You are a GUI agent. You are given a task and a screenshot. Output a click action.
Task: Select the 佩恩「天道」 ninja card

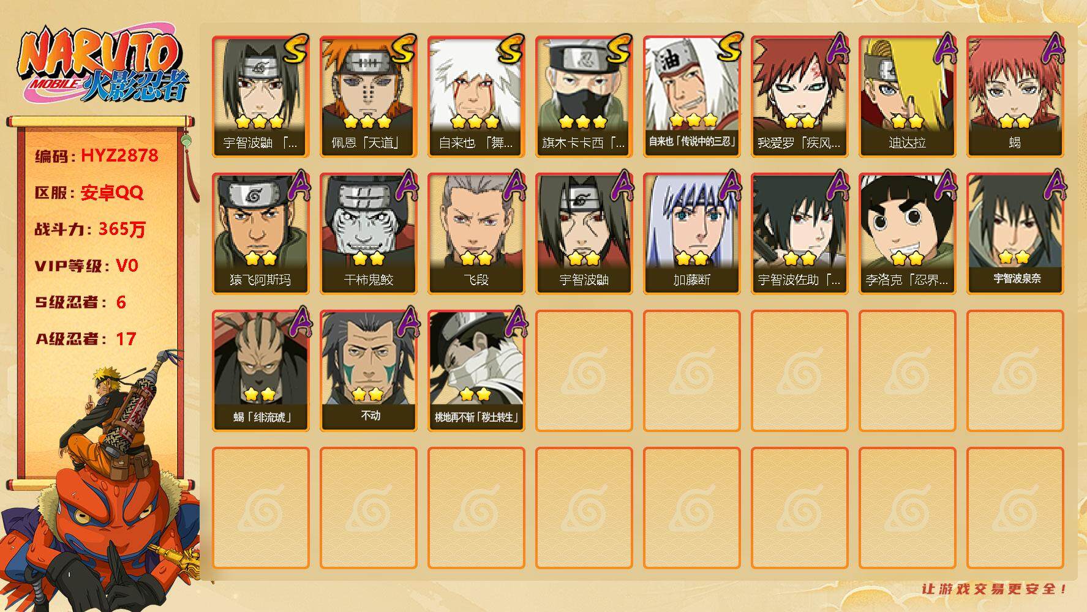coord(369,97)
